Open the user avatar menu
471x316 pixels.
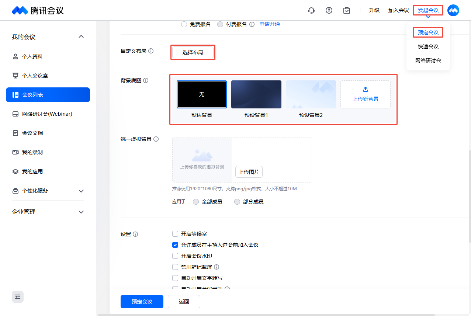tap(453, 10)
